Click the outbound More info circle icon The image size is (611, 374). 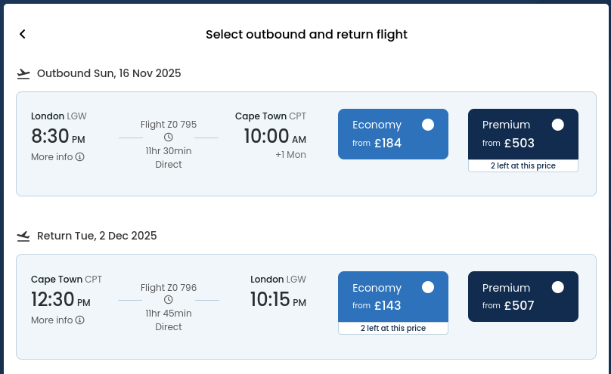click(80, 157)
